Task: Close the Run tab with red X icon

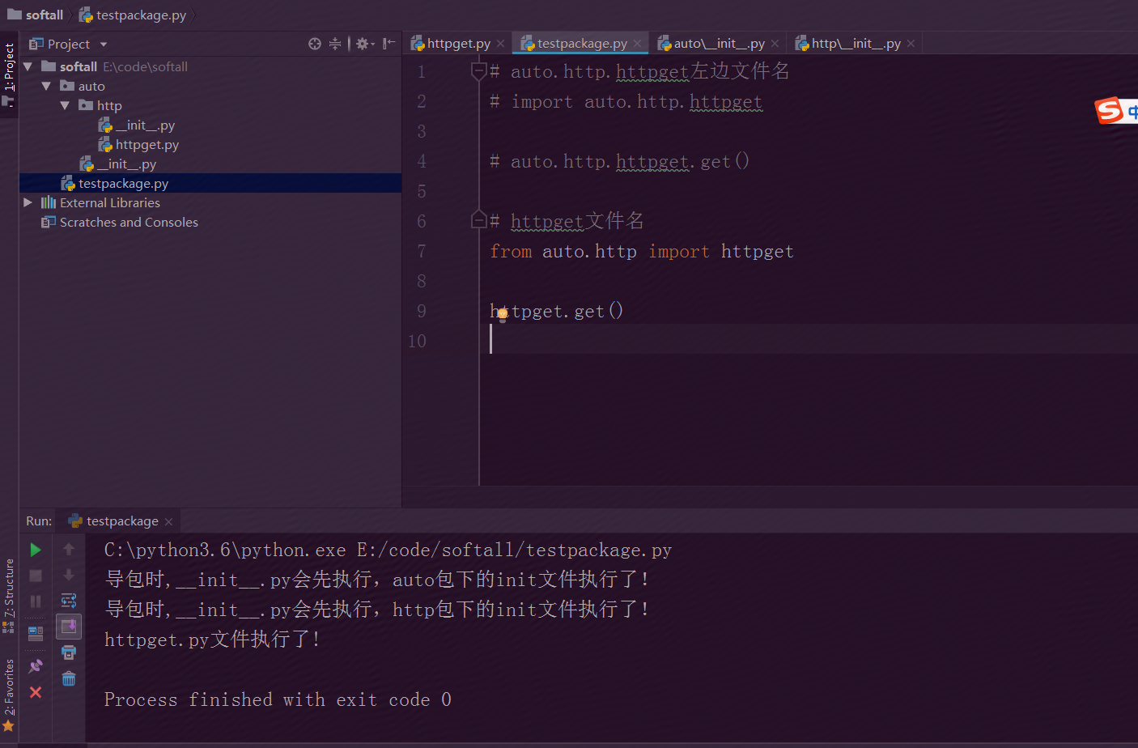Action: click(36, 692)
